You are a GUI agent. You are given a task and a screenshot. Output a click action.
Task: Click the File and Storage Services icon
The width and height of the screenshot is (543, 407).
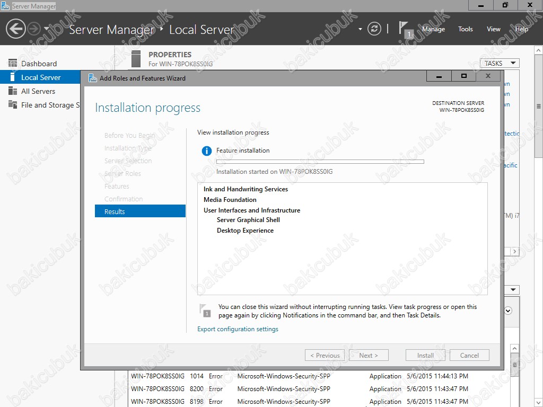tap(13, 104)
